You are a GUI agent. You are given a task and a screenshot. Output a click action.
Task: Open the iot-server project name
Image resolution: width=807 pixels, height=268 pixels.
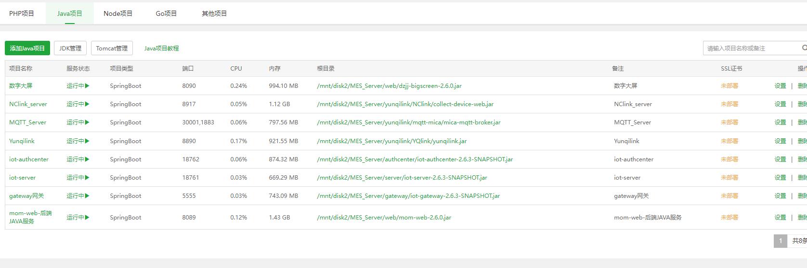click(22, 177)
